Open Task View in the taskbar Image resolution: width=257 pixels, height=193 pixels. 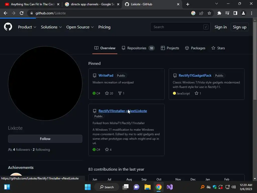126,187
